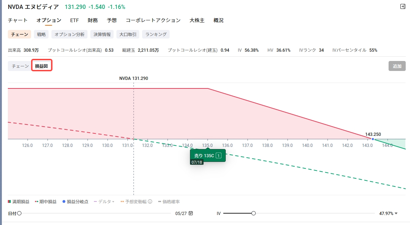Viewport: 410px width, 225px height.
Task: Toggle the 損益分岐点 legend marker
Action: click(75, 202)
